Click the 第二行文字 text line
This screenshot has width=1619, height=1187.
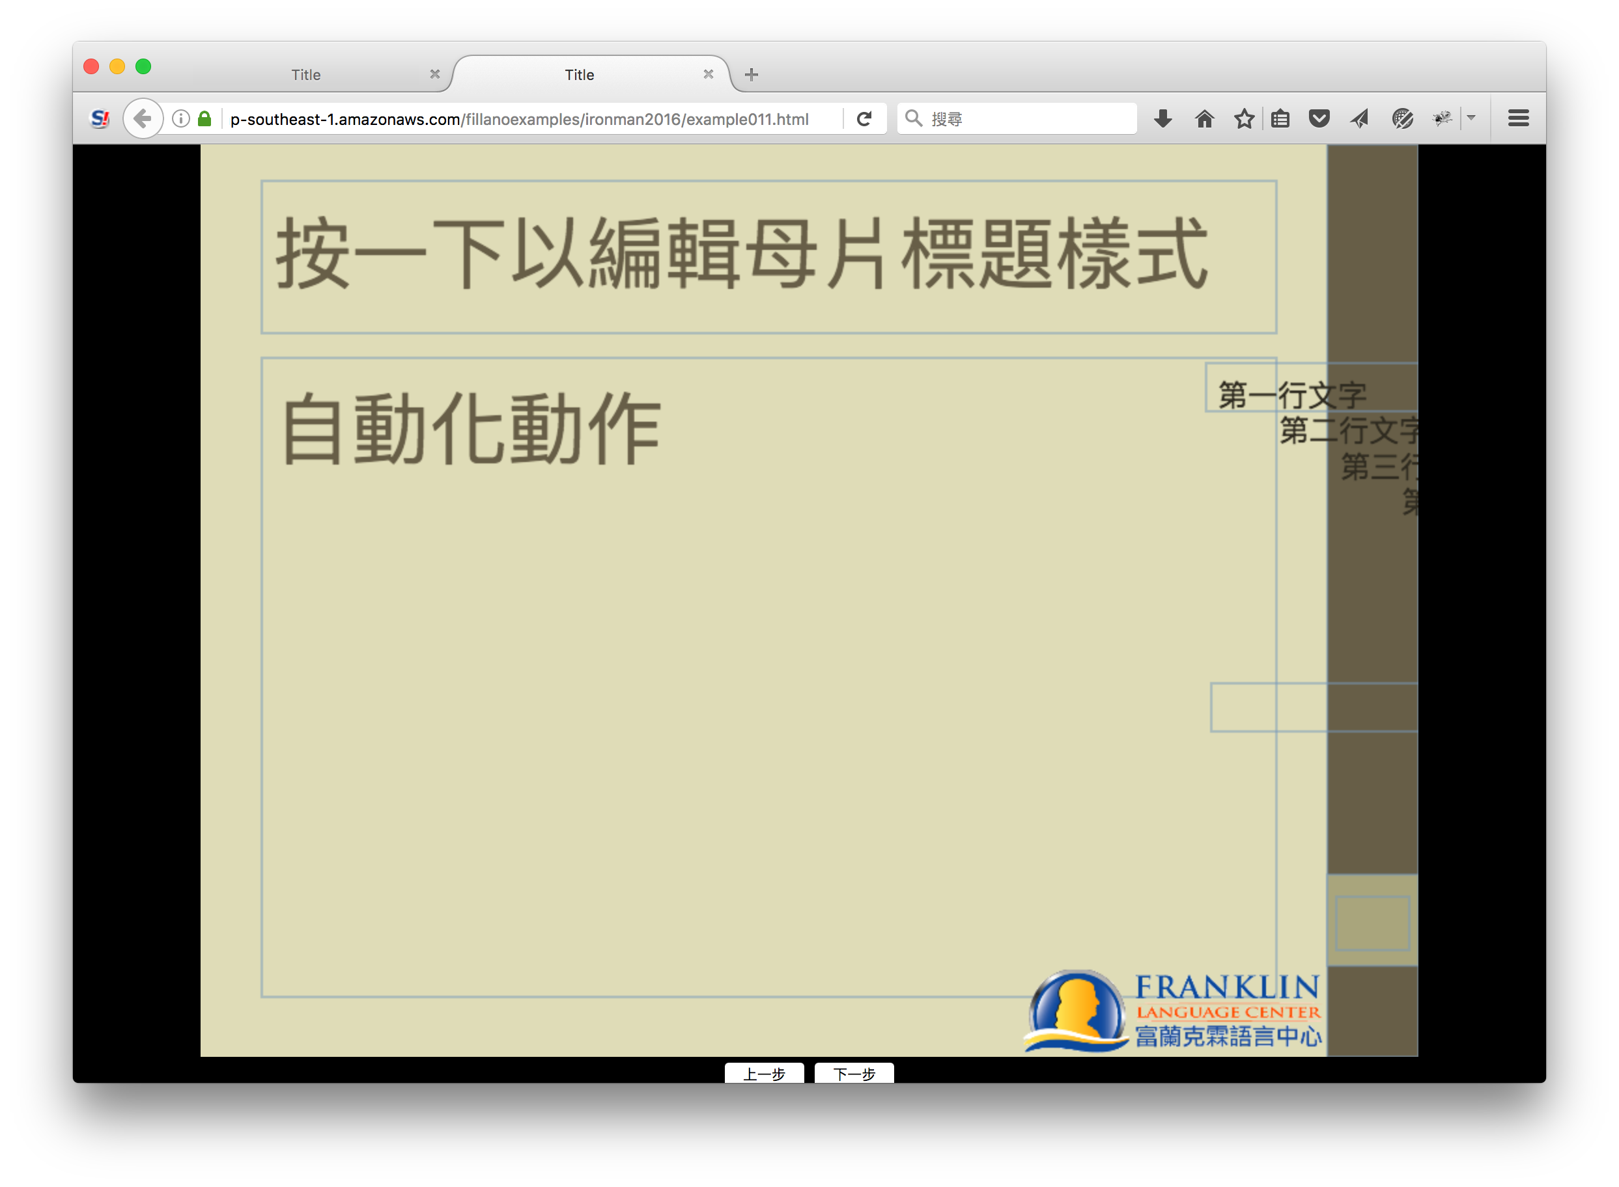click(x=1349, y=430)
